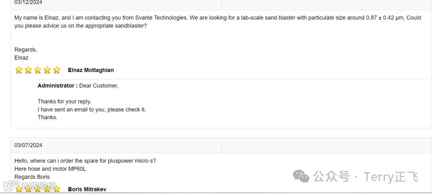The width and height of the screenshot is (432, 194).
Task: Click the "Regards Boris" sign-off line
Action: tap(32, 177)
